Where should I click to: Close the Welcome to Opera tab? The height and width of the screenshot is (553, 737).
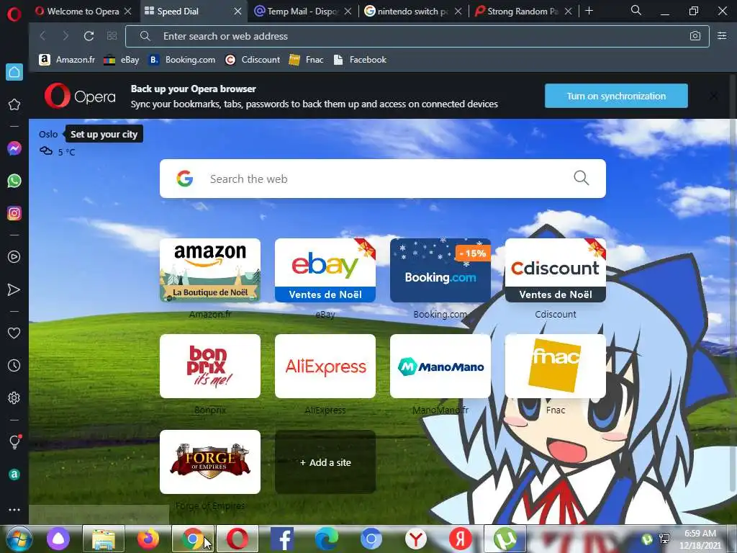128,12
